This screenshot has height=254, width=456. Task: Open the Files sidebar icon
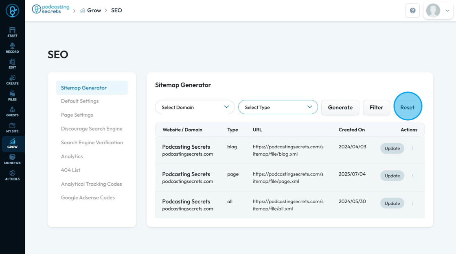pyautogui.click(x=12, y=96)
